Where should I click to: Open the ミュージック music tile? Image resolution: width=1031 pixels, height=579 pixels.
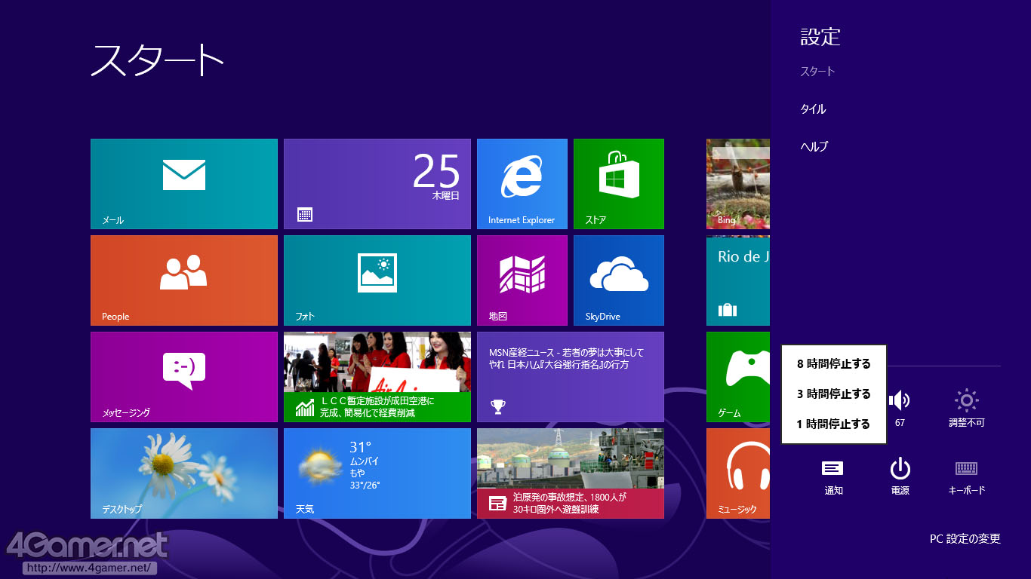coord(738,473)
